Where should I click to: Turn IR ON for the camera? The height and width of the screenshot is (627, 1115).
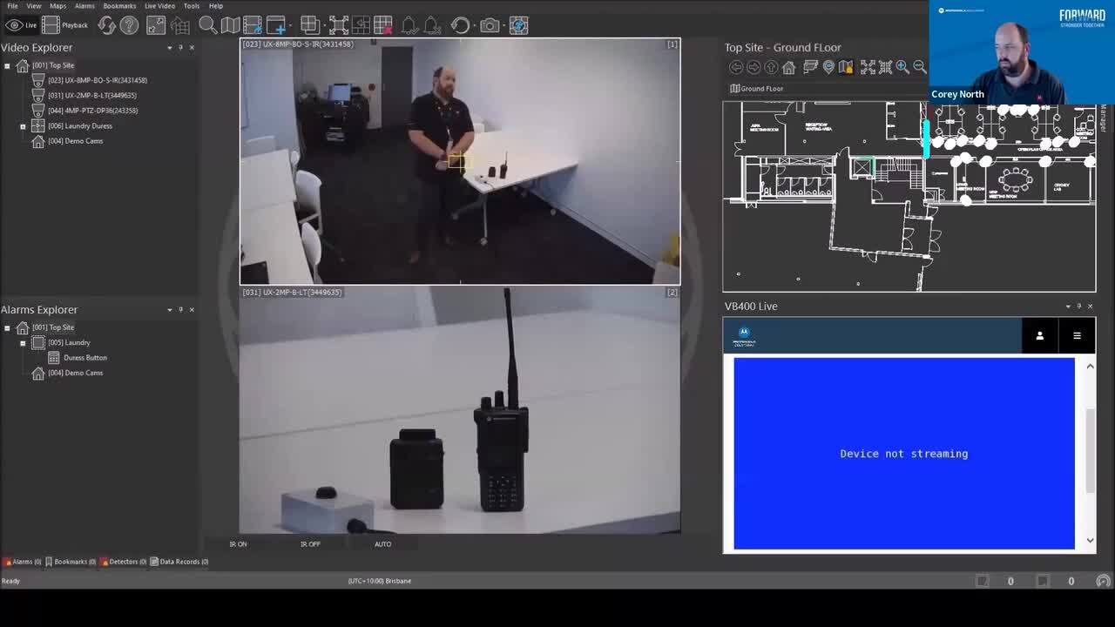(x=238, y=544)
